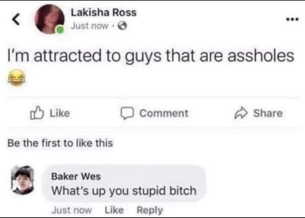The width and height of the screenshot is (305, 218).
Task: Reply to Baker Wes's comment
Action: [x=150, y=210]
